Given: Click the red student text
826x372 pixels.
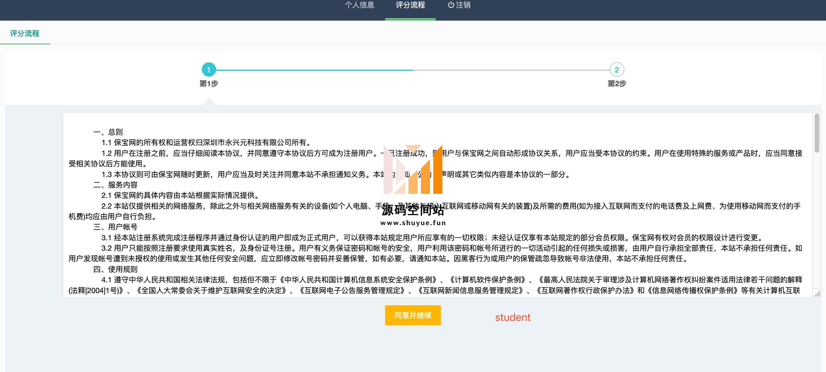Looking at the screenshot, I should [x=513, y=317].
